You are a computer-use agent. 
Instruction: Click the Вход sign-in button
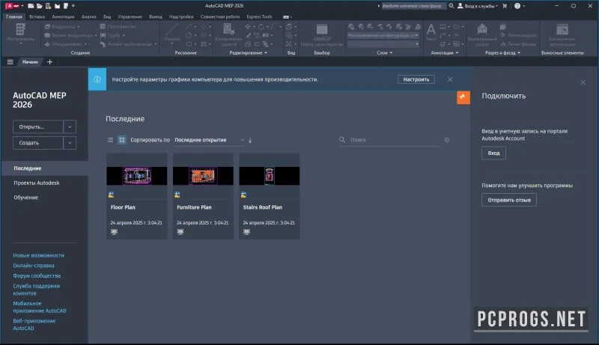click(x=493, y=153)
